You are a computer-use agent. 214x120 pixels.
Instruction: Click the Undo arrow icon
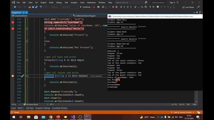click(41, 7)
